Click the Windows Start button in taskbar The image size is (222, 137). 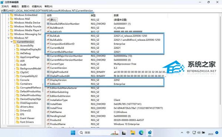click(x=73, y=133)
